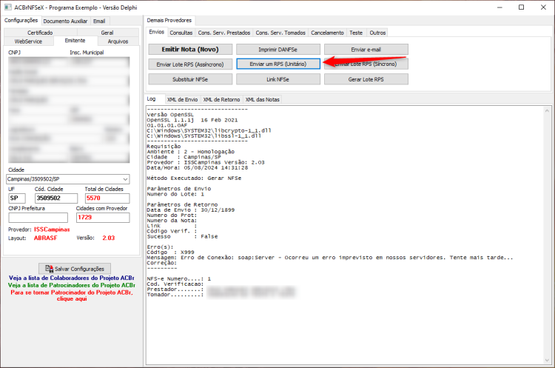Open the Certificado configuration tab
Screen dimensions: 555x368
click(x=40, y=33)
